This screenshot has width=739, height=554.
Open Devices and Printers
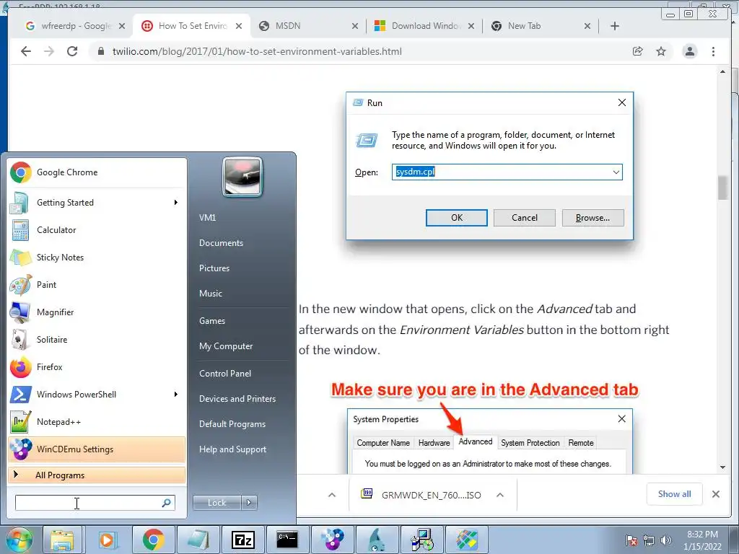[237, 399]
